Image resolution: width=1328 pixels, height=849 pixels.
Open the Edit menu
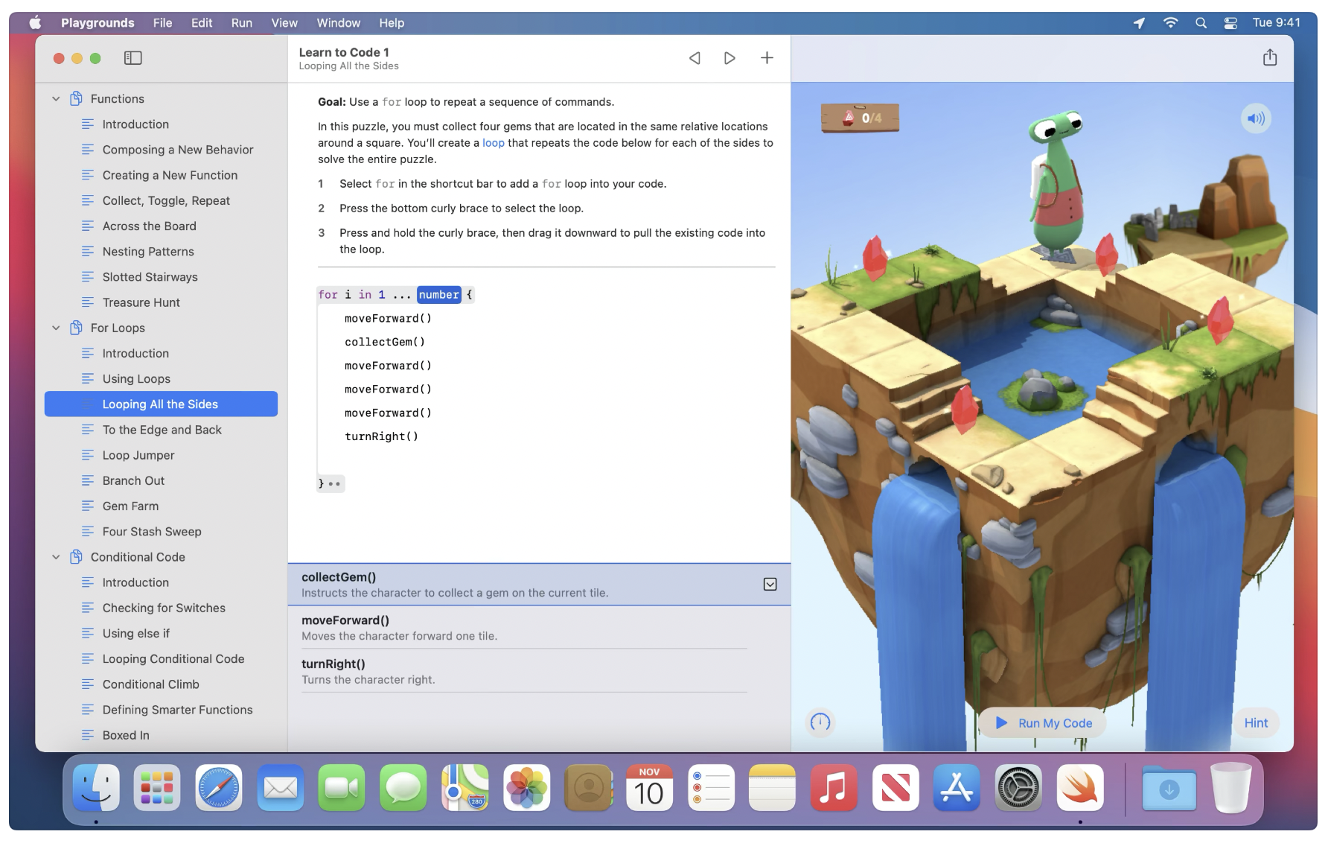tap(202, 23)
